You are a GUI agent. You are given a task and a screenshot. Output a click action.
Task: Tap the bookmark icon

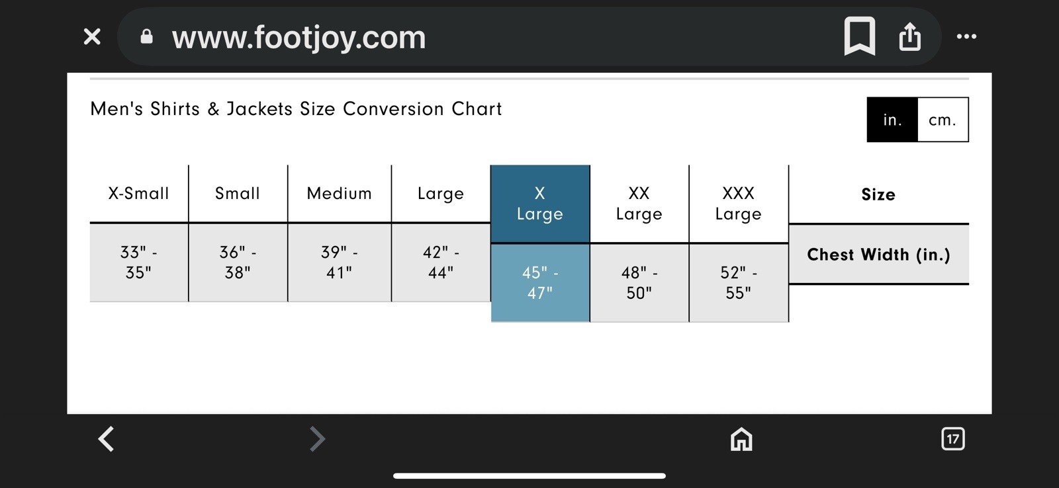click(860, 36)
